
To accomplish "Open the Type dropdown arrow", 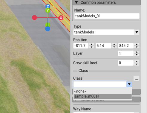I will [x=137, y=32].
